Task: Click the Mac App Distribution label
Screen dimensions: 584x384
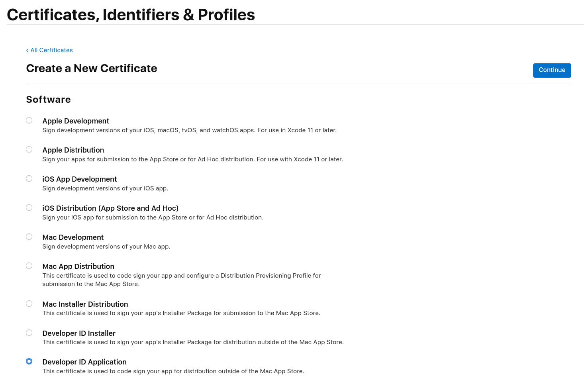Action: coord(78,266)
